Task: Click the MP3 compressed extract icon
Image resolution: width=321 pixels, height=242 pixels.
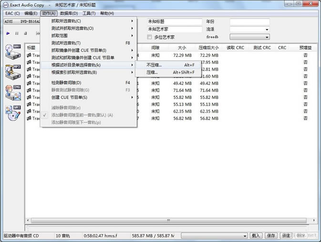Action: [x=13, y=71]
